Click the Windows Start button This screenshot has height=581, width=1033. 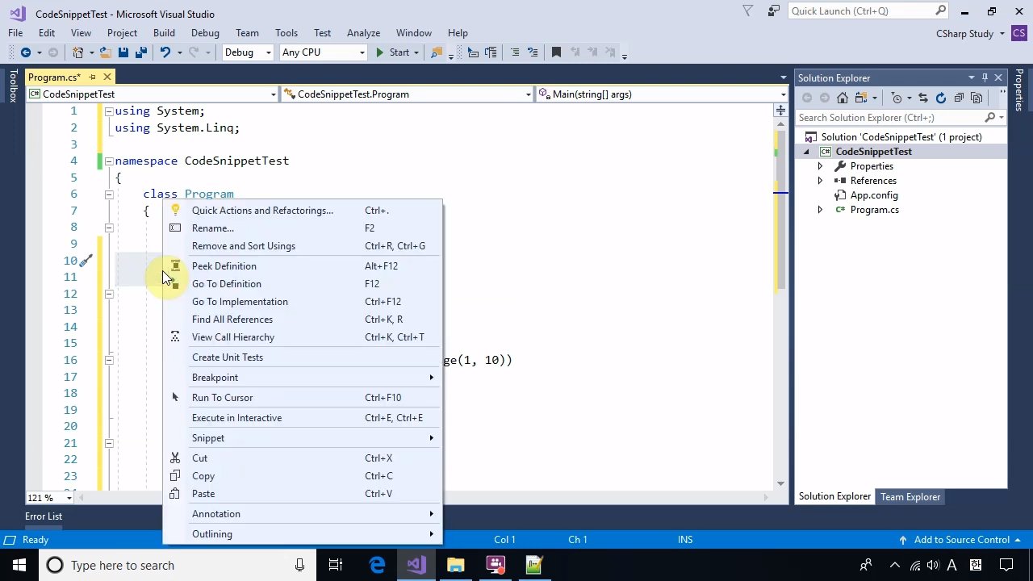tap(19, 565)
